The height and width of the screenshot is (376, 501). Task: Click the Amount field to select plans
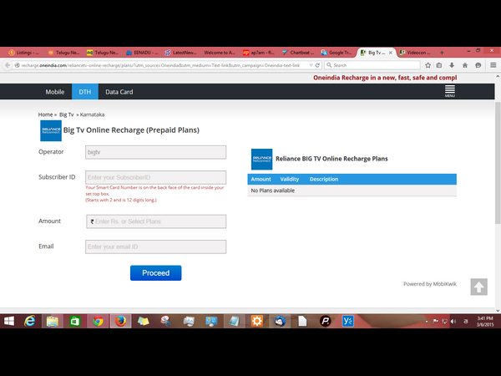[x=155, y=221]
